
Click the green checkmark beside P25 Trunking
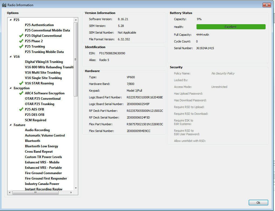pos(21,47)
